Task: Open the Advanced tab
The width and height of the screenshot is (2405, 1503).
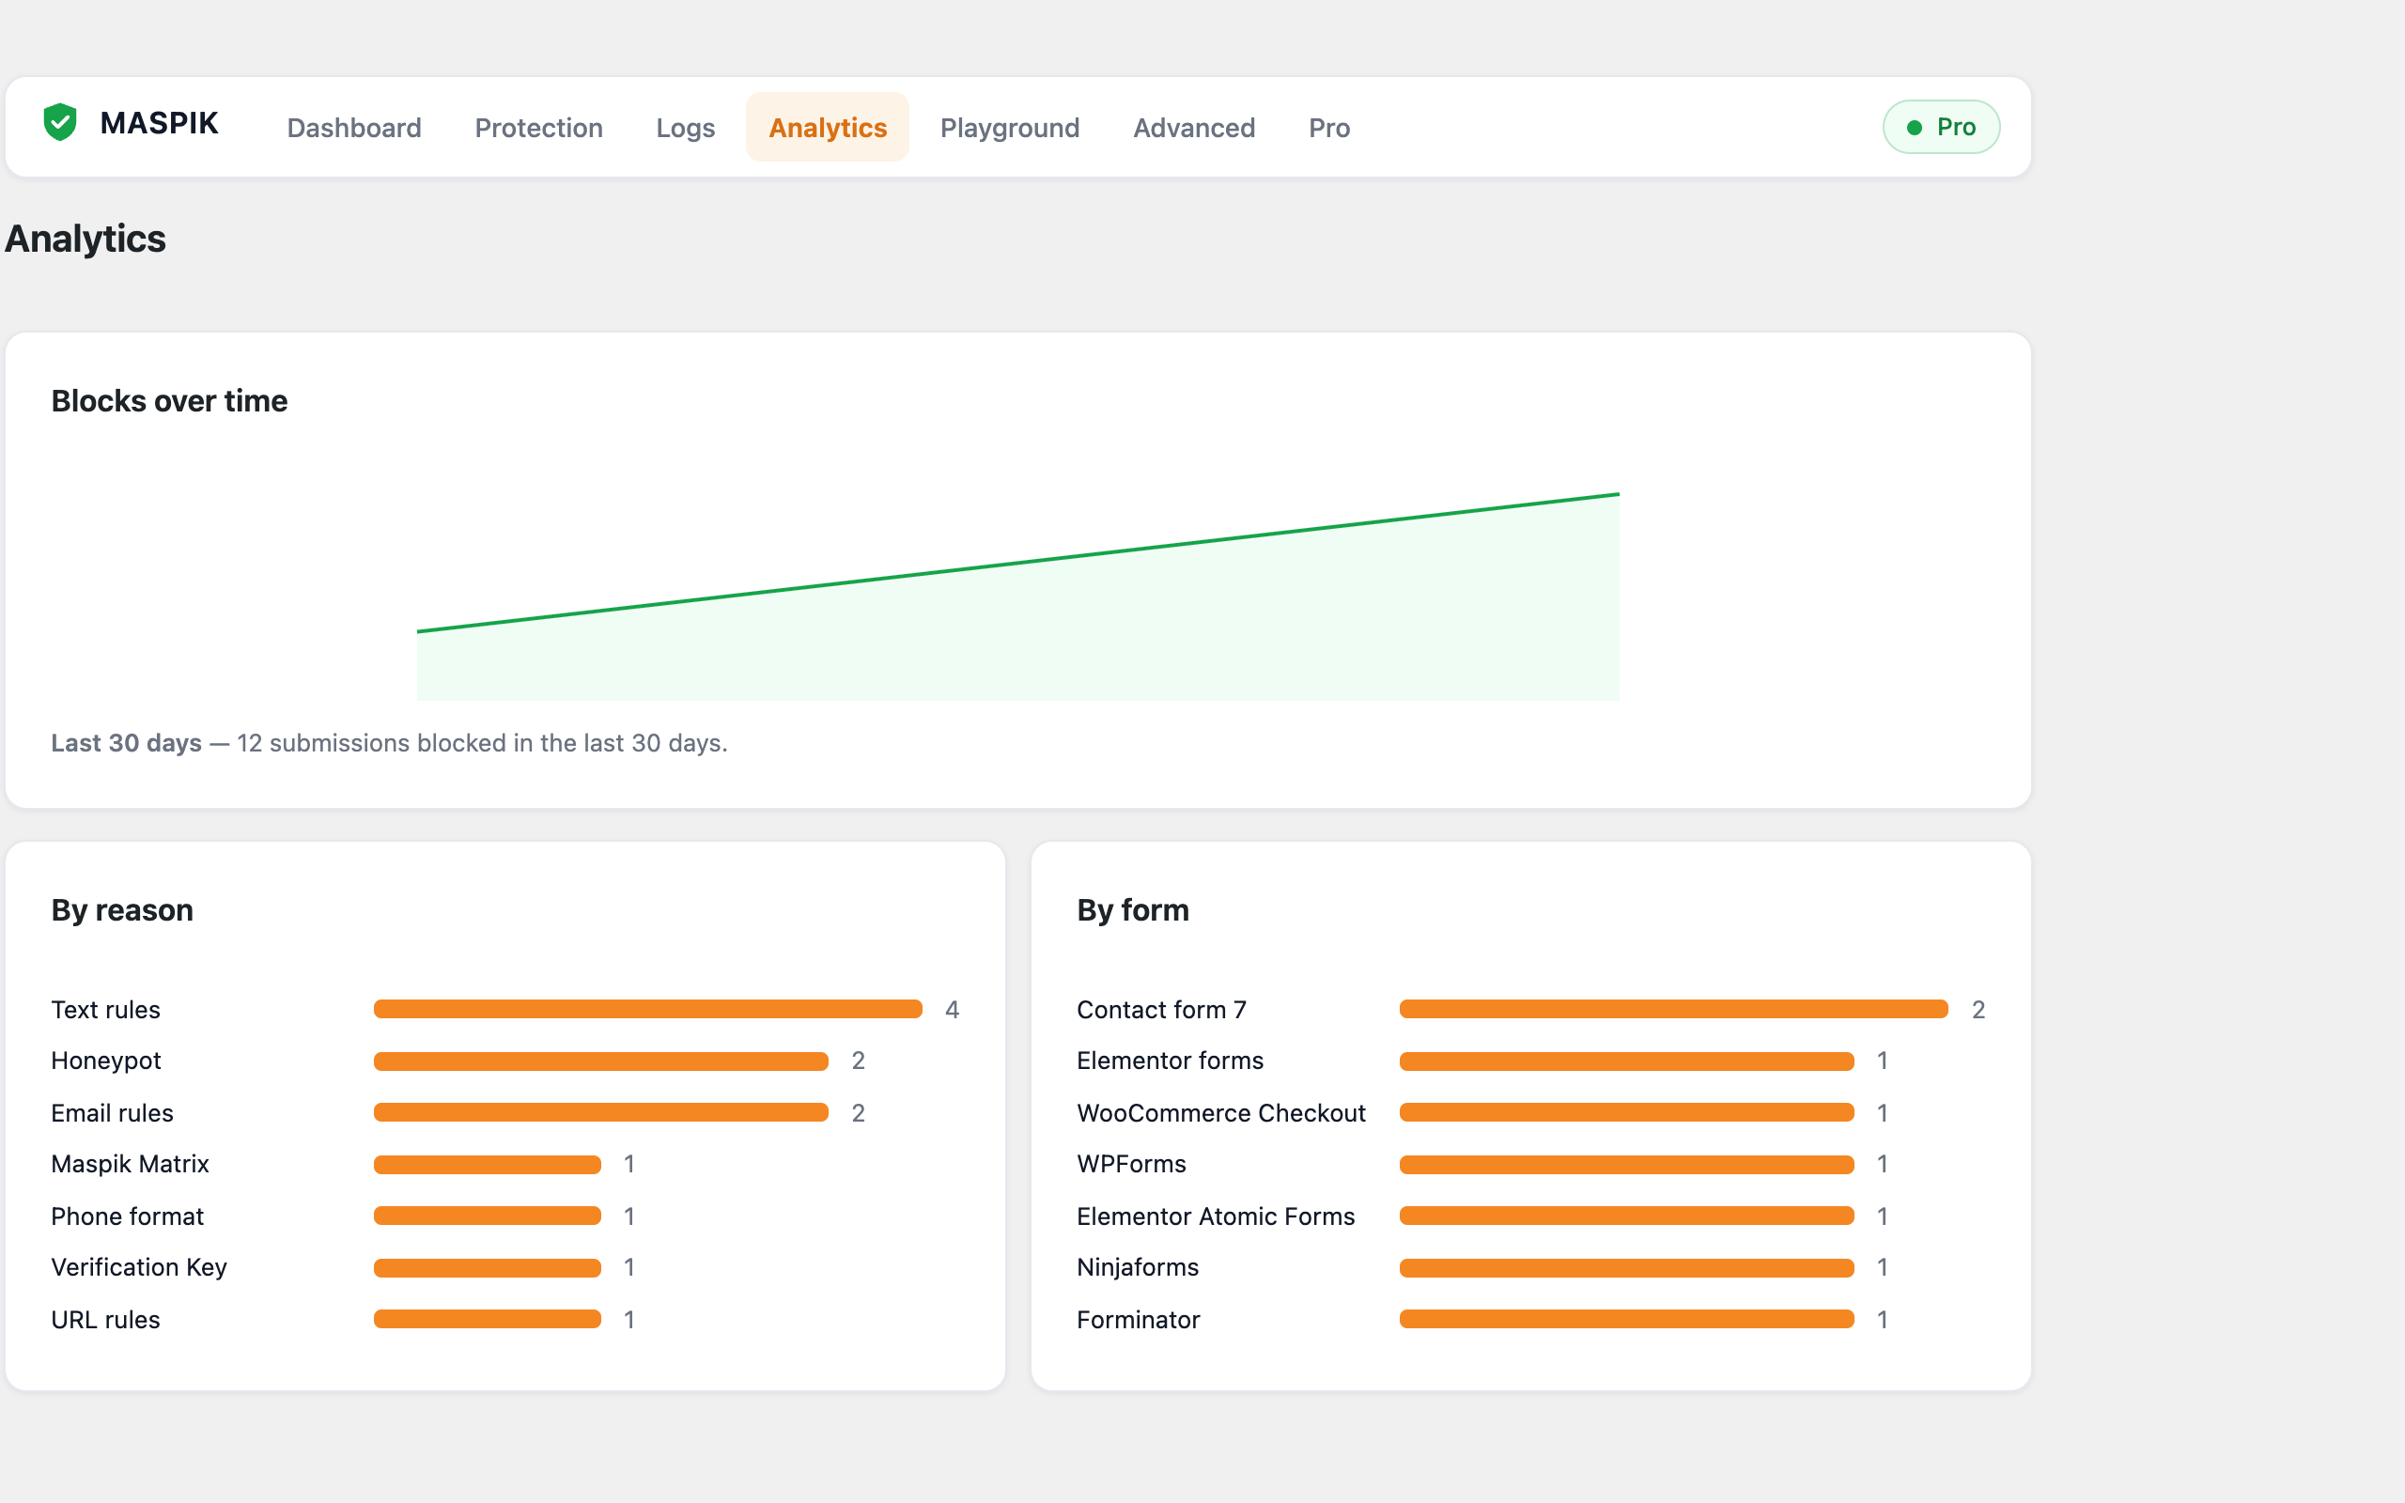Action: 1193,127
